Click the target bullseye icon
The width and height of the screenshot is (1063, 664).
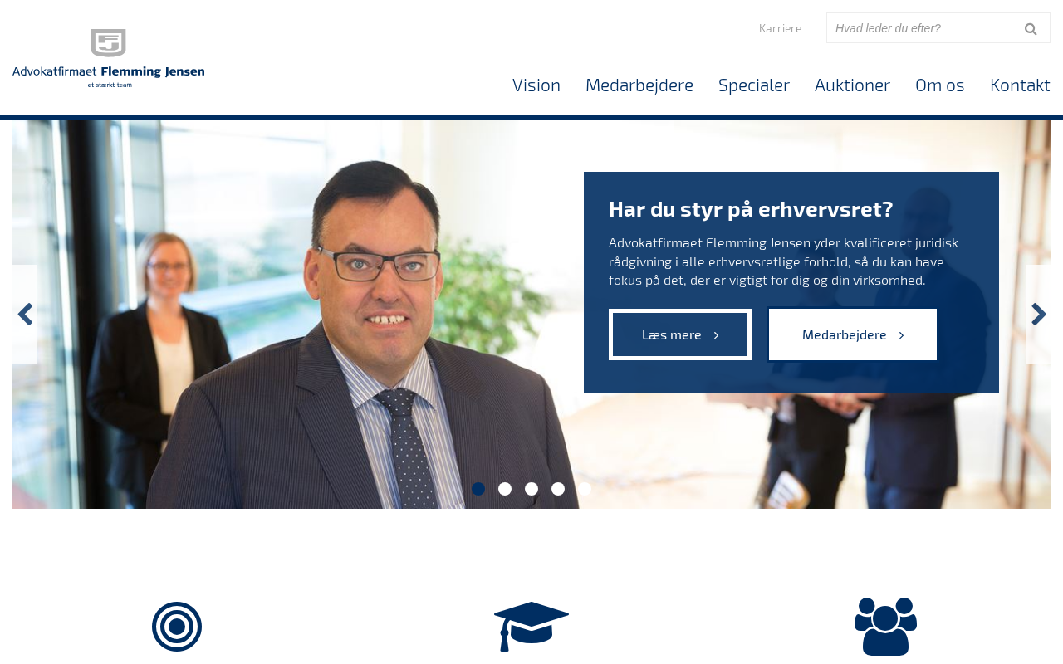click(177, 627)
